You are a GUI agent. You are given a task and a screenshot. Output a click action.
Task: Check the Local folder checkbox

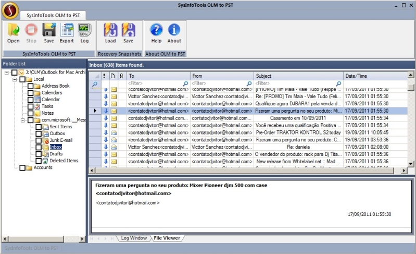[x=22, y=79]
